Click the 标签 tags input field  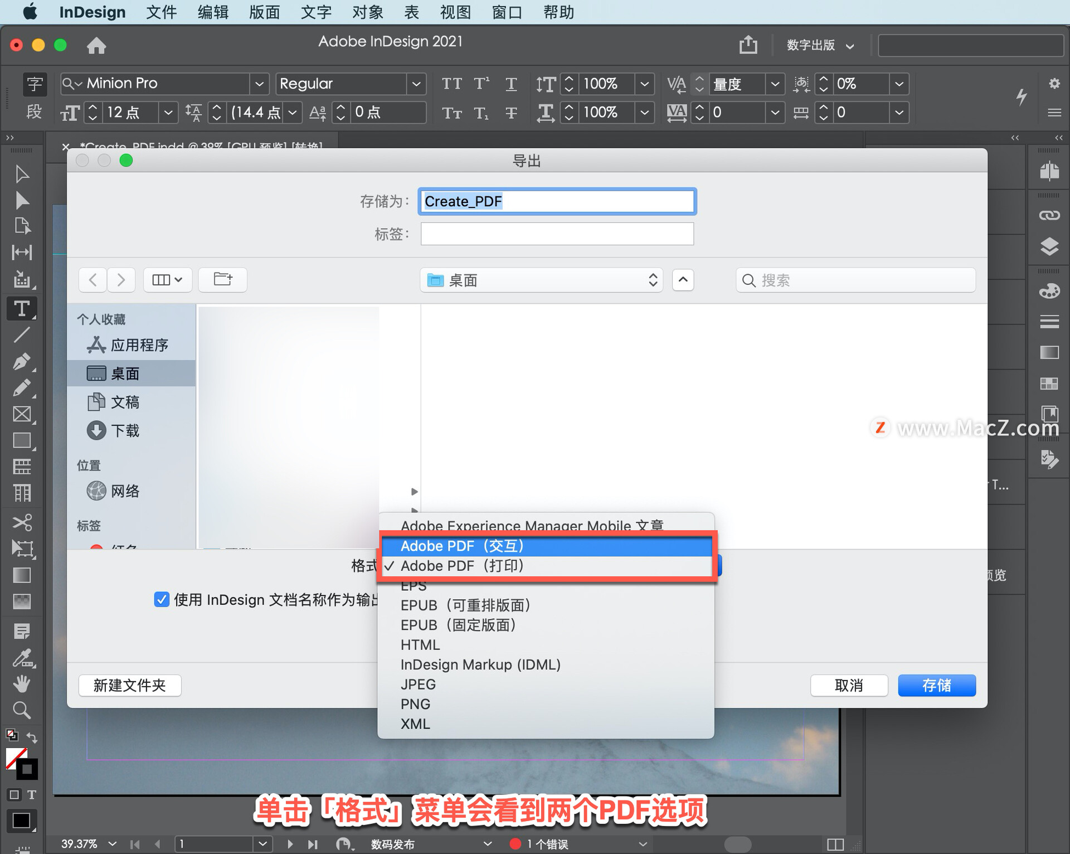[557, 234]
